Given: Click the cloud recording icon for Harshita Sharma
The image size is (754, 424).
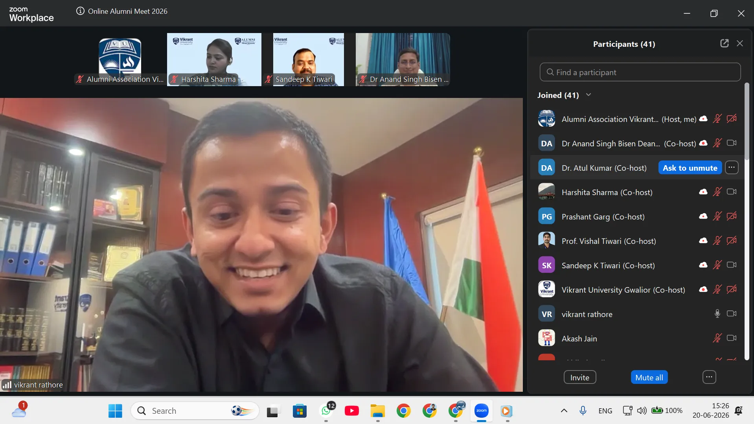Looking at the screenshot, I should (703, 192).
